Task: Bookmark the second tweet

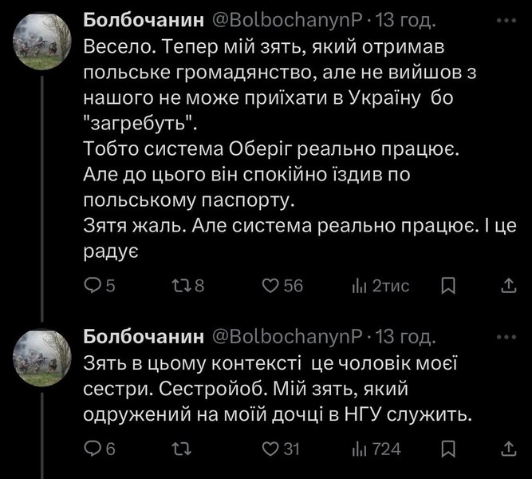Action: (448, 449)
